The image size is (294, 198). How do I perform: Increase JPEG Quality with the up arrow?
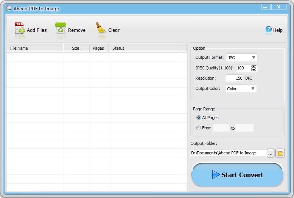(x=254, y=66)
